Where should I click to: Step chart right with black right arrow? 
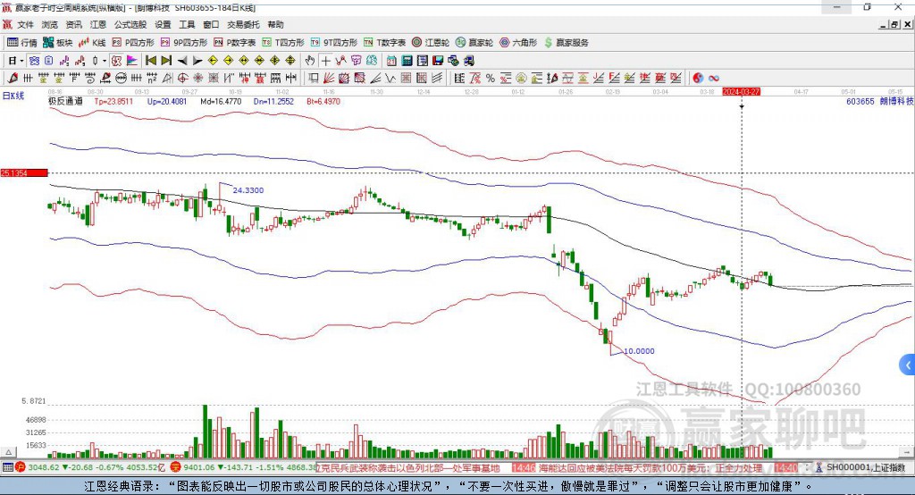click(x=197, y=61)
